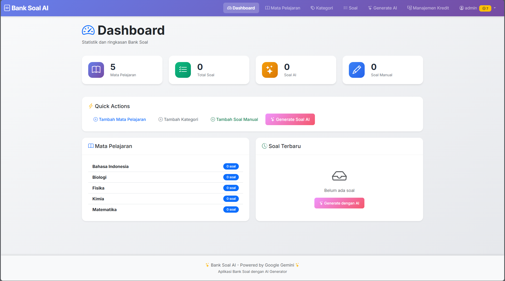Viewport: 505px width, 281px height.
Task: Open the Manajemen Kredit page
Action: click(428, 8)
